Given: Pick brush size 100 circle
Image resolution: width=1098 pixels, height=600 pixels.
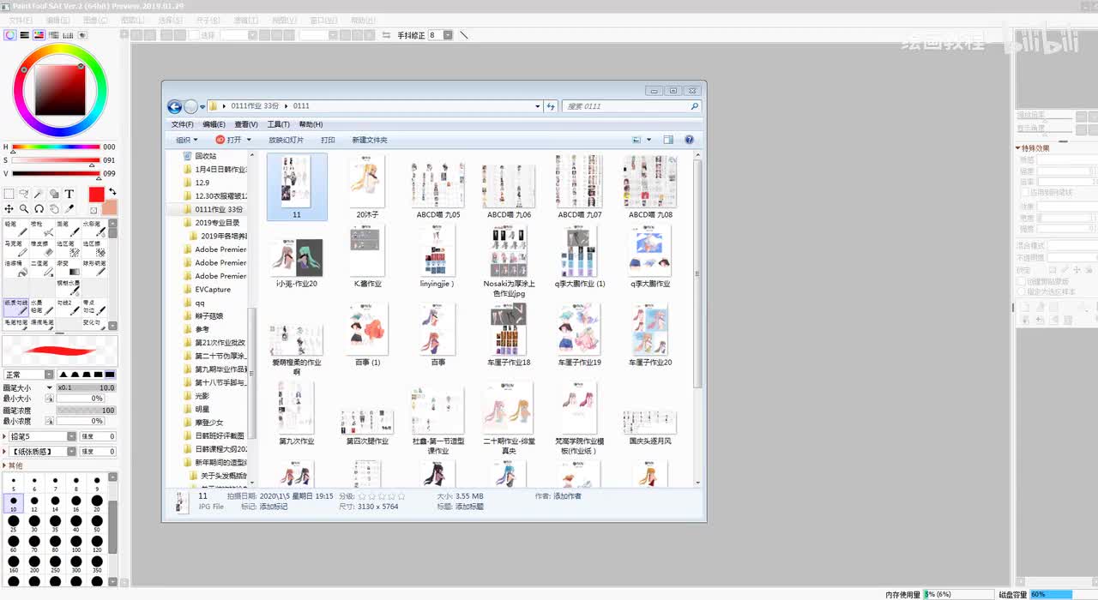Looking at the screenshot, I should tap(75, 543).
